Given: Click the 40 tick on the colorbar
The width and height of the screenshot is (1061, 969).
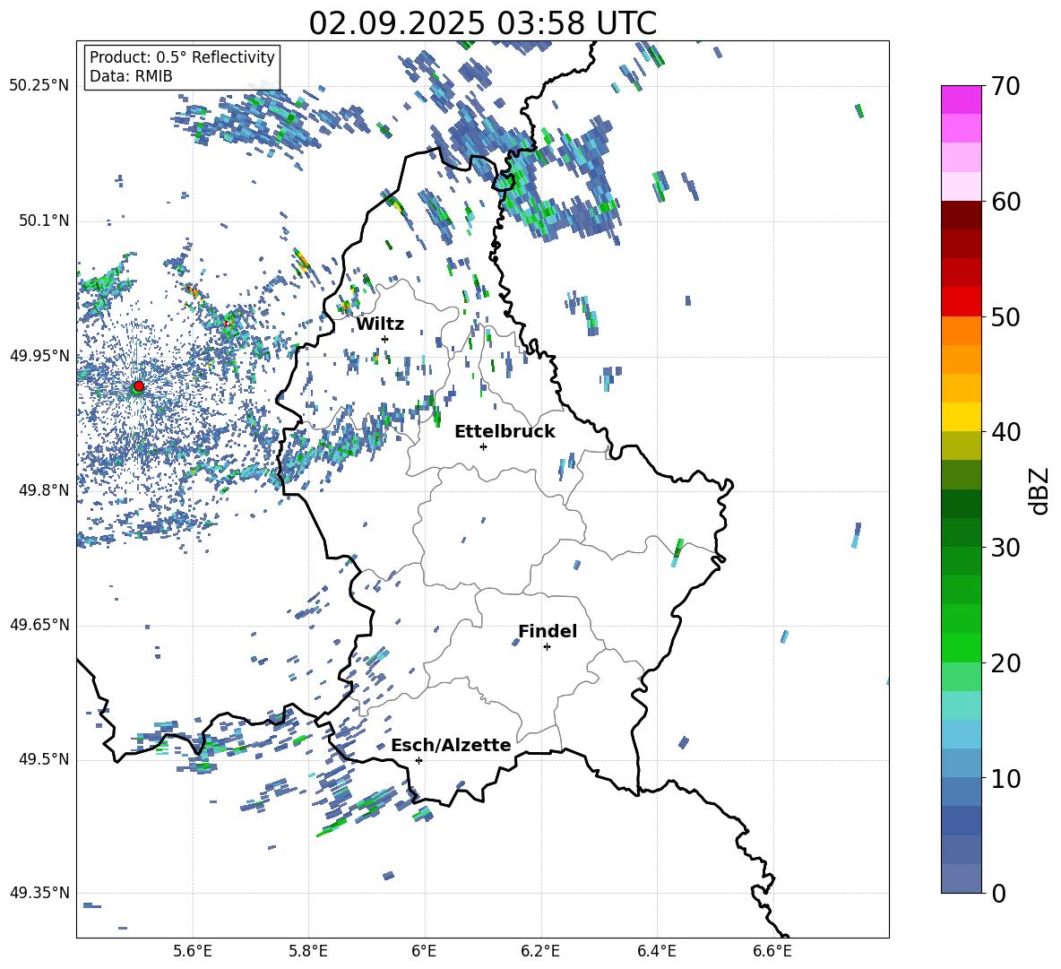Looking at the screenshot, I should coord(1005,432).
